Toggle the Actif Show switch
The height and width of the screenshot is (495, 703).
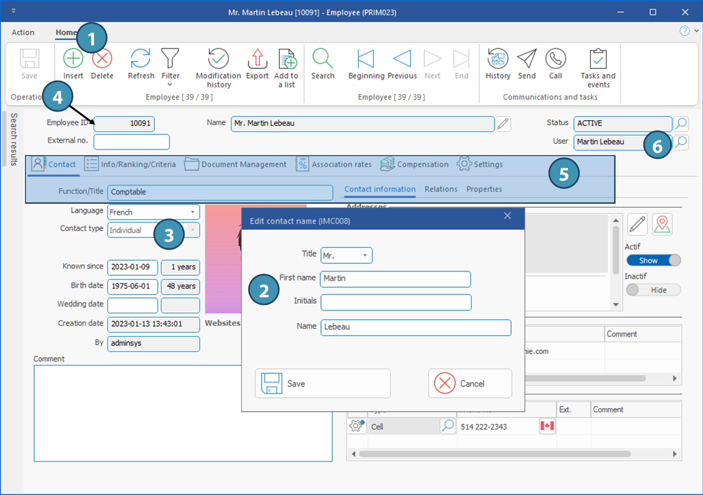coord(653,261)
